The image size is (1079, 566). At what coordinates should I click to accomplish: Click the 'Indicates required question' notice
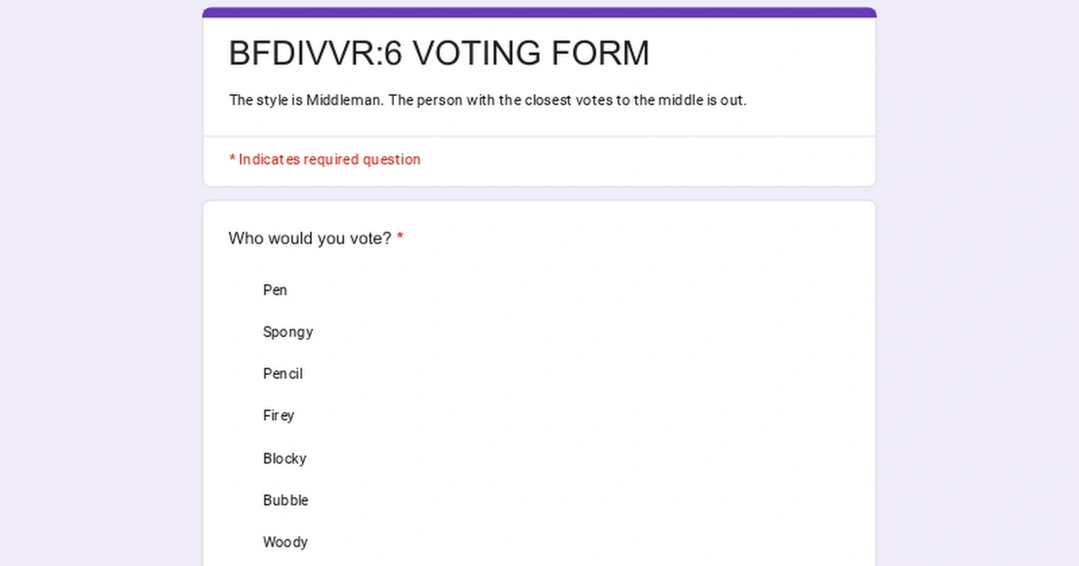coord(329,160)
